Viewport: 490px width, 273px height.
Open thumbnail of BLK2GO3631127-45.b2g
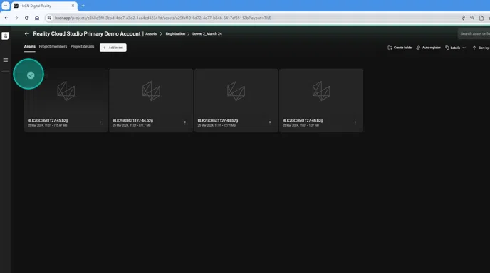pos(66,91)
